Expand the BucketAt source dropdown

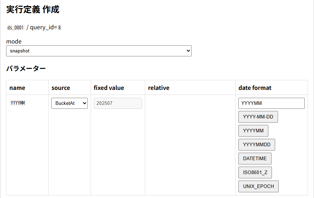click(69, 103)
